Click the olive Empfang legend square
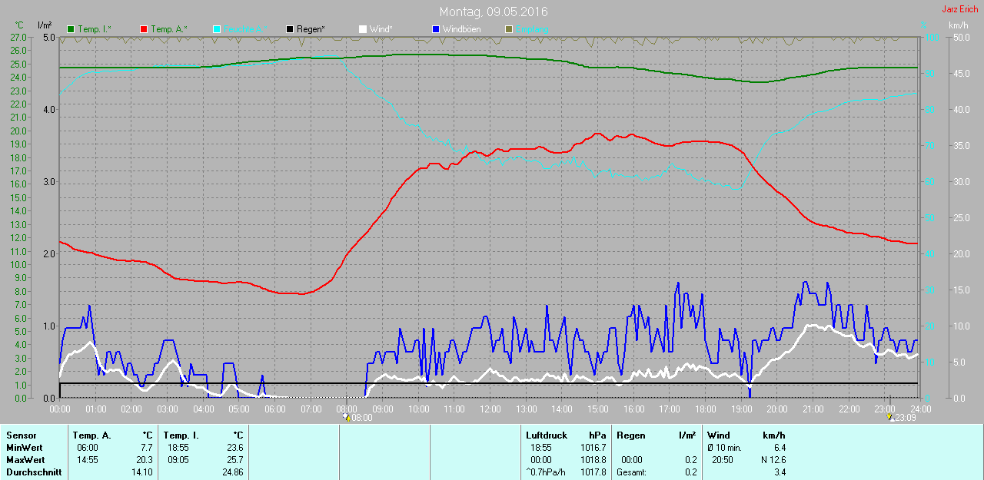 (x=509, y=29)
